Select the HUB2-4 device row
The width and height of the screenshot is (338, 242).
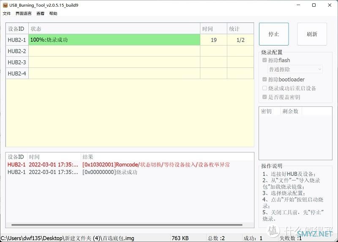(130, 73)
